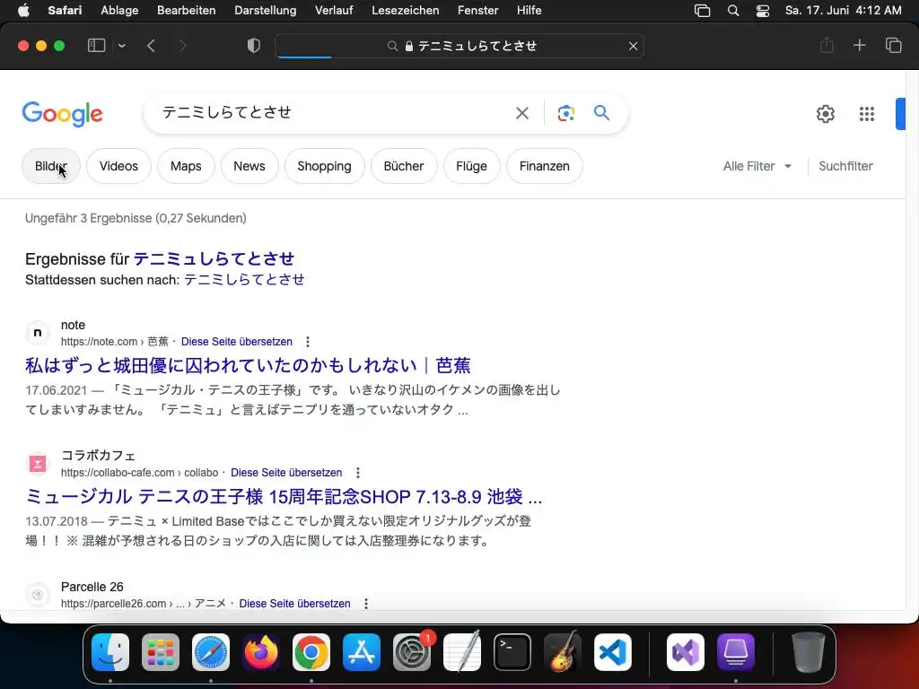Switch to the Bilder tab

click(51, 166)
